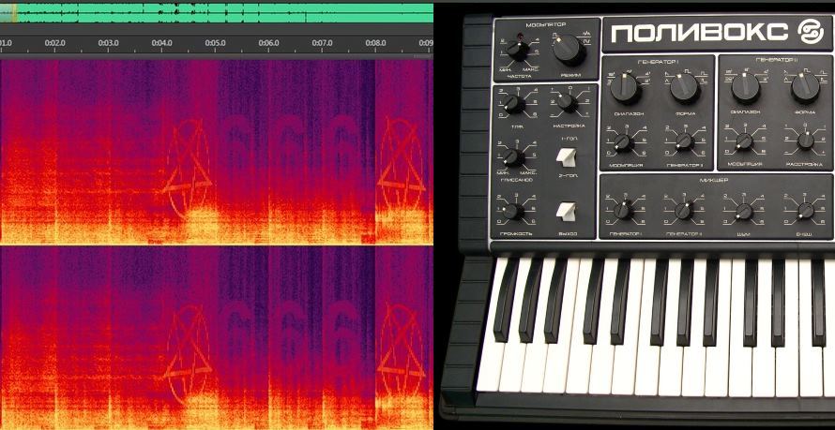Click the 0:02.0 mark on the timeline ruler

55,43
